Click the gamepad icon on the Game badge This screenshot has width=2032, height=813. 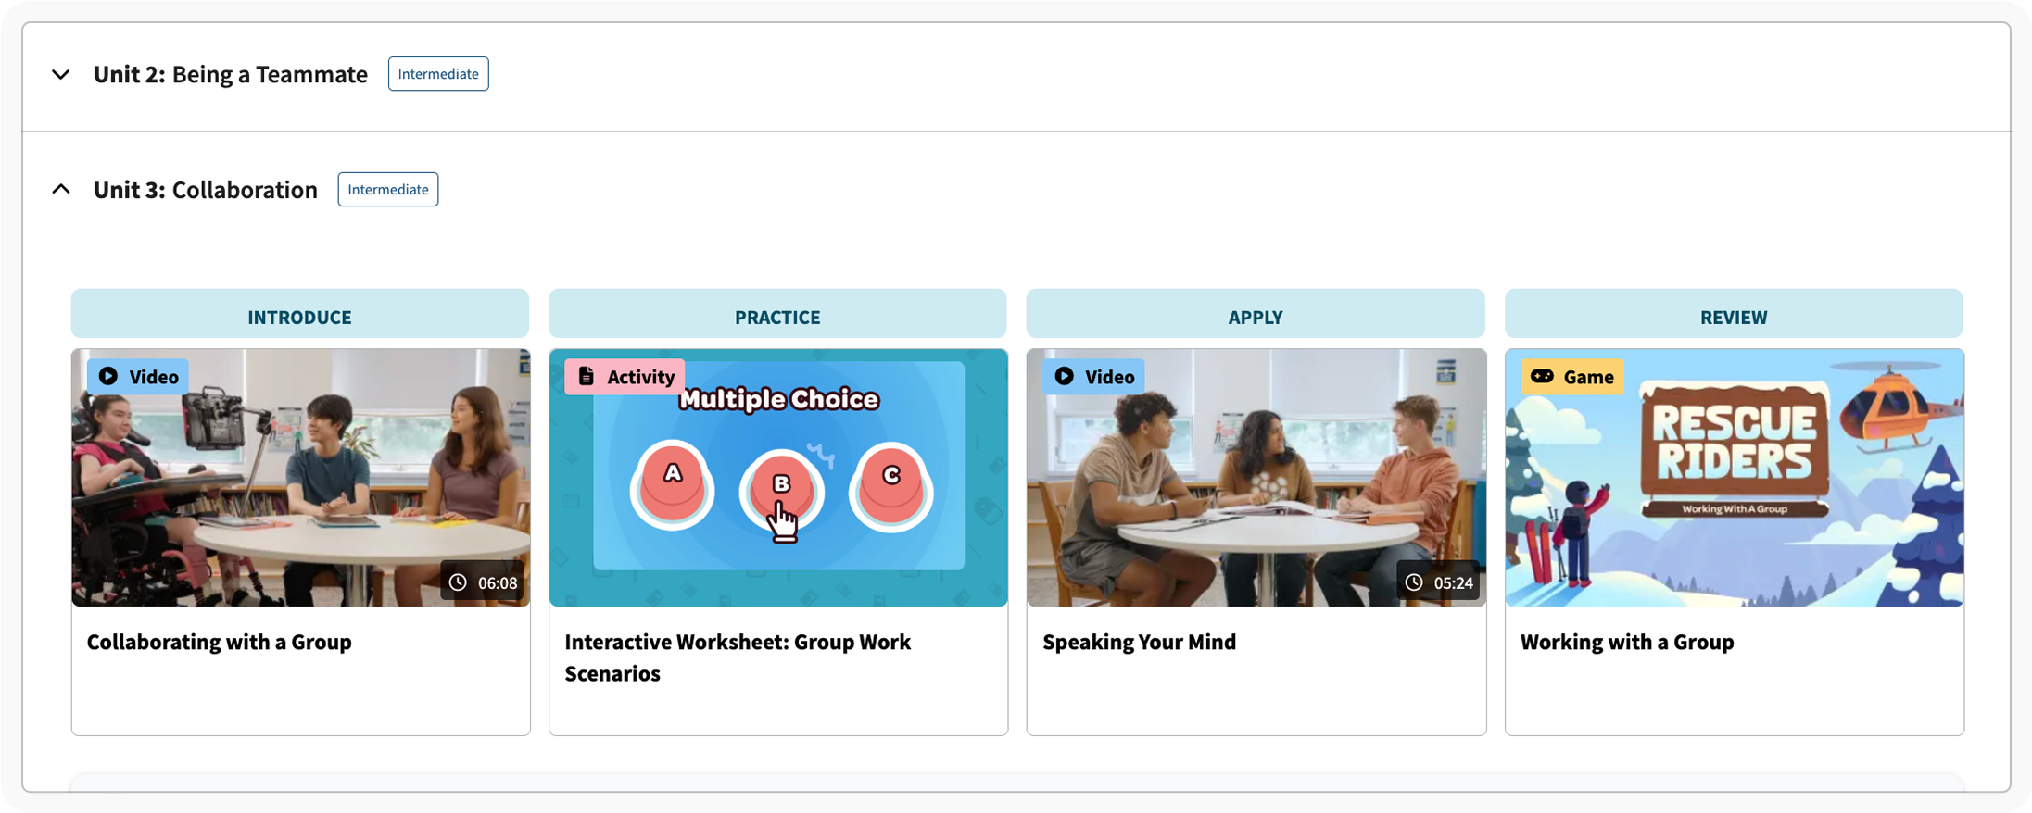pos(1542,376)
